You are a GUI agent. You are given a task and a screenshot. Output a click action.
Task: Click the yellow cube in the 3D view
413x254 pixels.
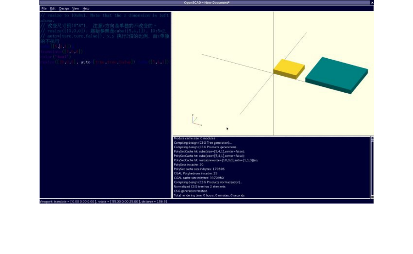(x=289, y=69)
